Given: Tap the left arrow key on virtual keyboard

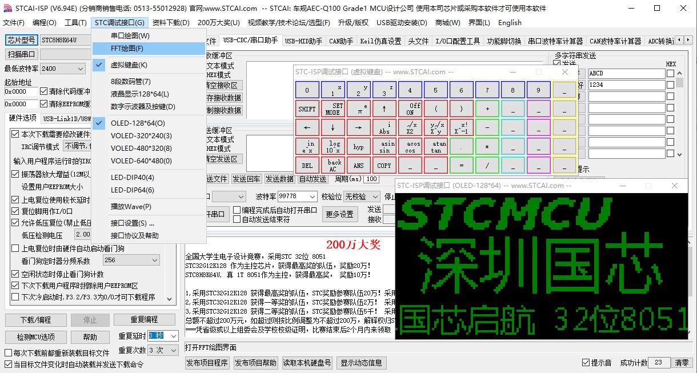Looking at the screenshot, I should pos(307,127).
